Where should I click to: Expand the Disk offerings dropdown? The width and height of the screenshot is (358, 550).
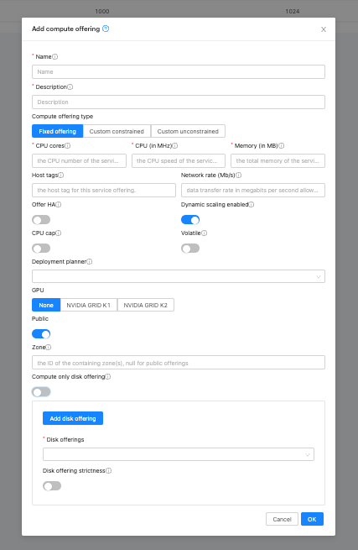pyautogui.click(x=179, y=454)
